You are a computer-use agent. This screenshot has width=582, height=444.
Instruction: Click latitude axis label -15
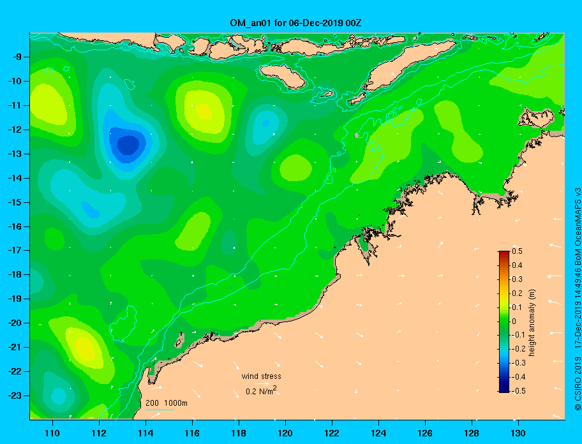[15, 202]
